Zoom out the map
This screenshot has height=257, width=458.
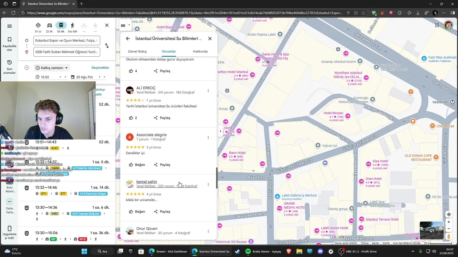pyautogui.click(x=449, y=228)
